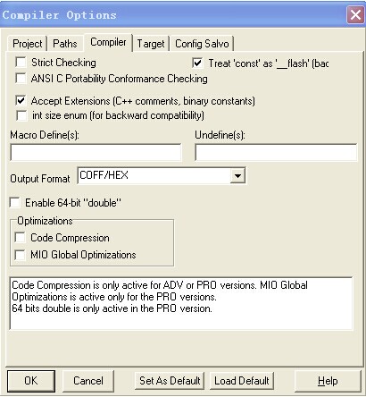Enable 64-bit double checkbox
The image size is (366, 397).
coord(14,203)
